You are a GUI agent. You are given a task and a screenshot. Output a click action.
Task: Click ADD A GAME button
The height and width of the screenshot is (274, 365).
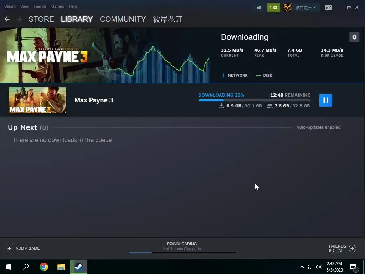23,248
